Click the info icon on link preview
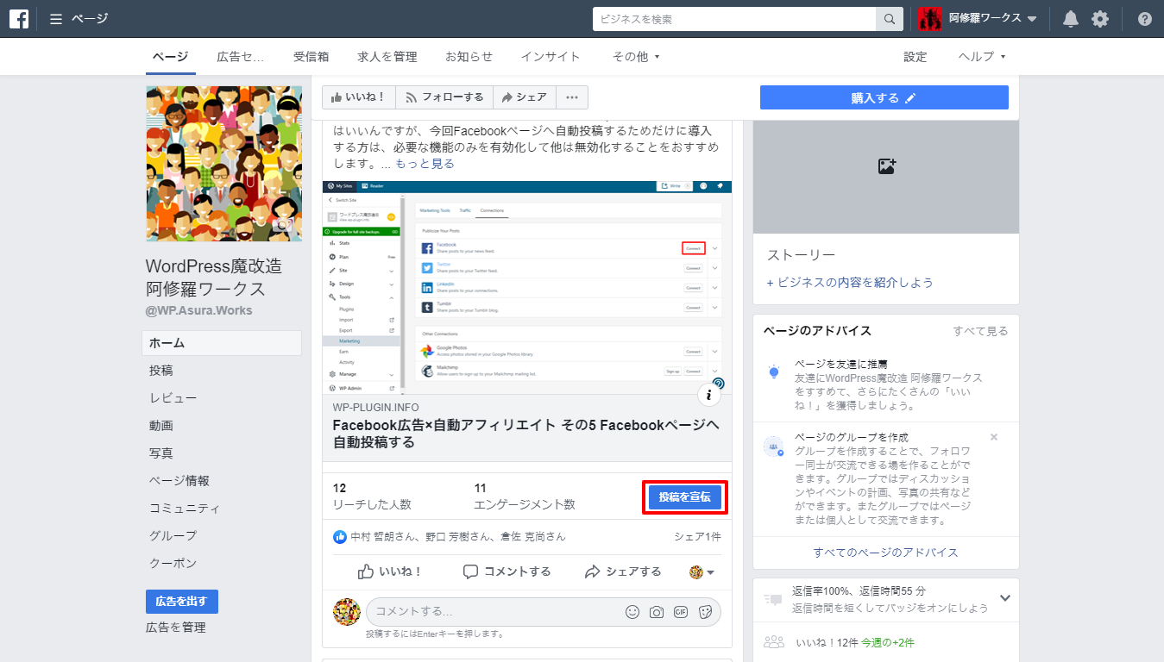1164x662 pixels. click(708, 395)
